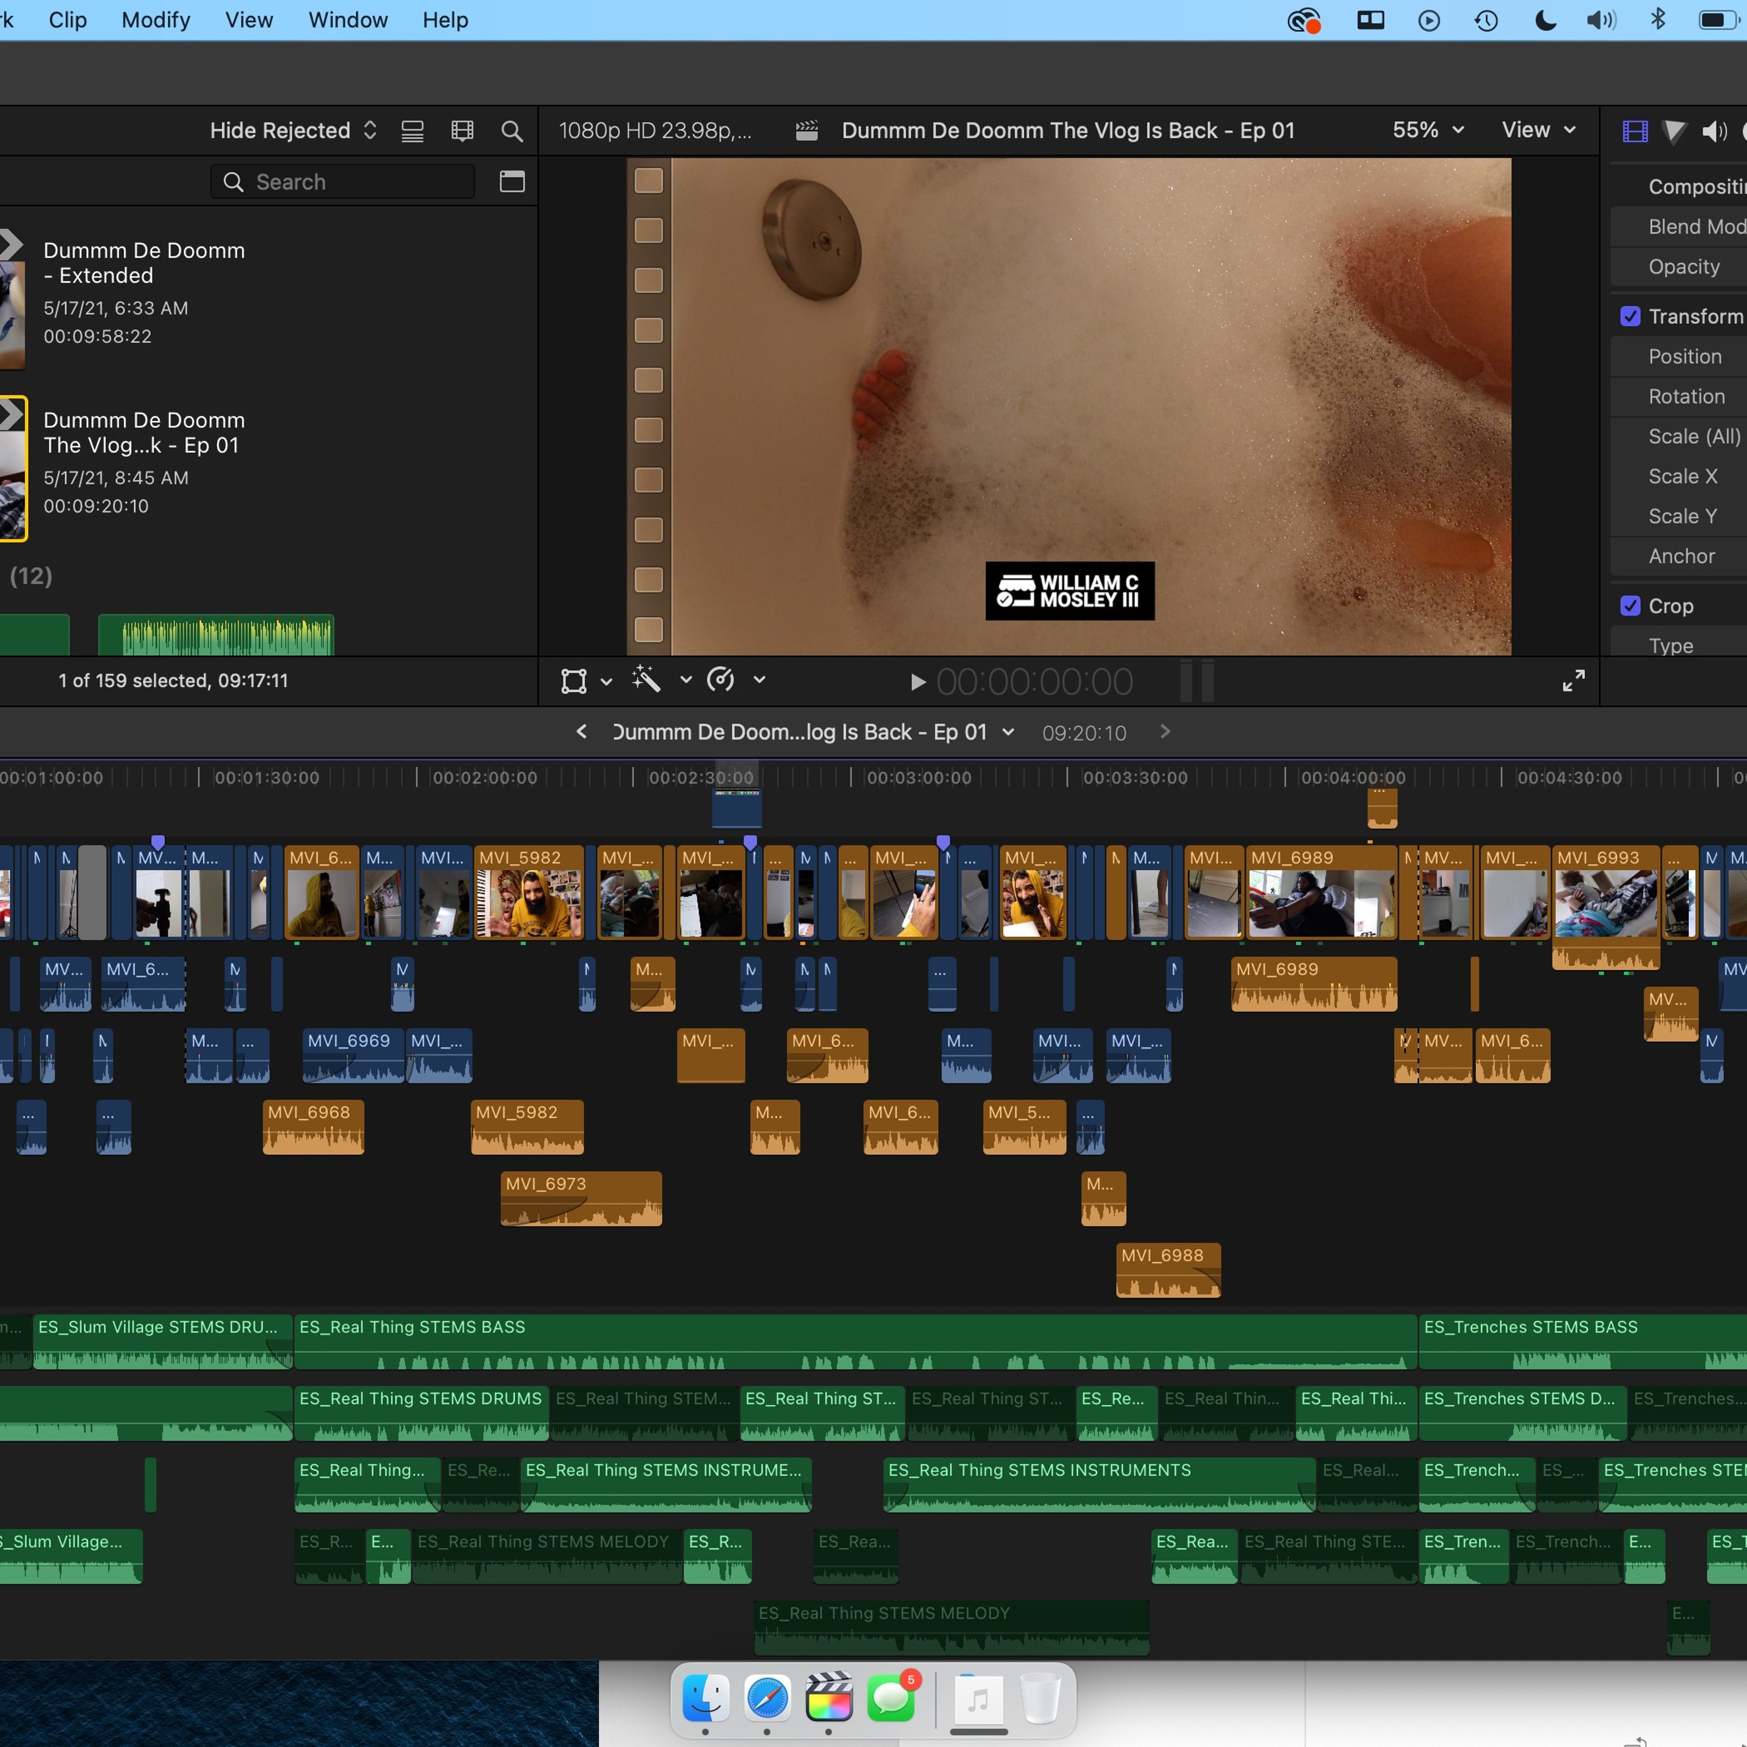Open the View menu in menu bar
This screenshot has width=1747, height=1747.
[x=249, y=20]
